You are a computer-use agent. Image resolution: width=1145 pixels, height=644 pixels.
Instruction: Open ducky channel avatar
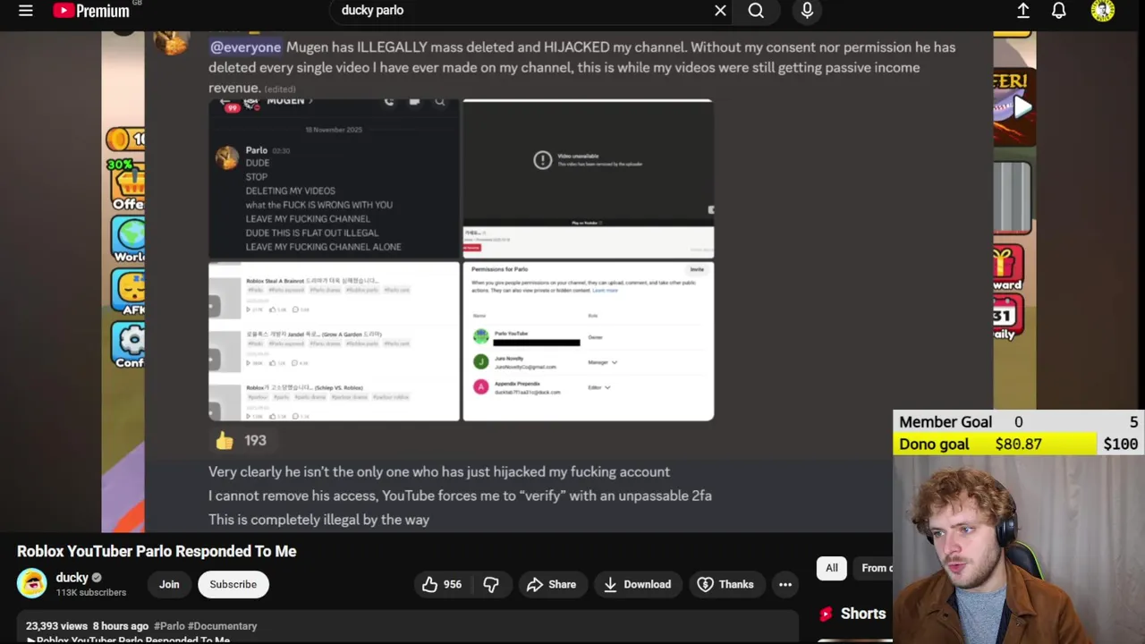pos(33,583)
